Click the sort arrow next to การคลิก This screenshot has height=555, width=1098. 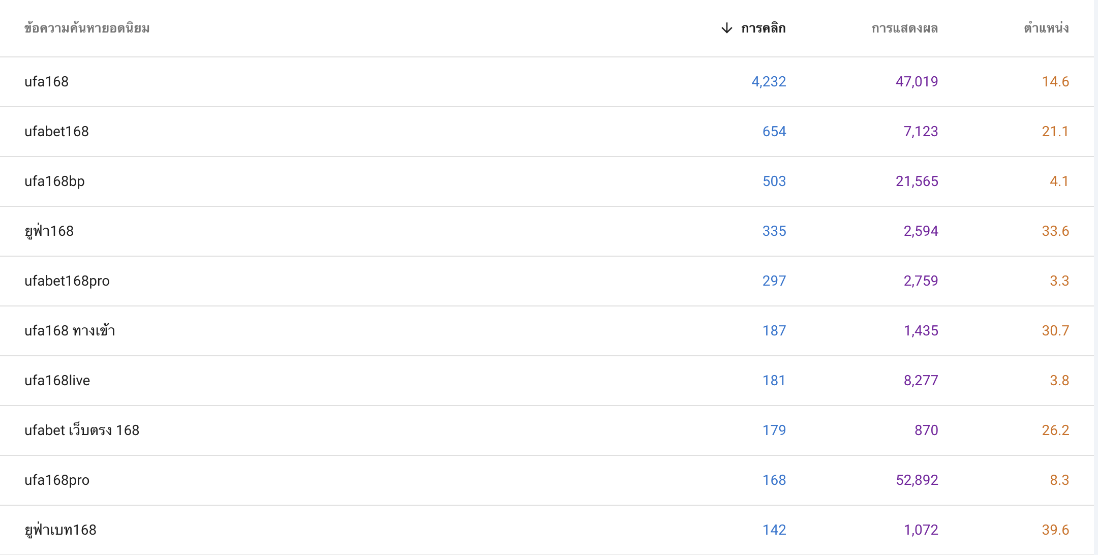point(727,28)
